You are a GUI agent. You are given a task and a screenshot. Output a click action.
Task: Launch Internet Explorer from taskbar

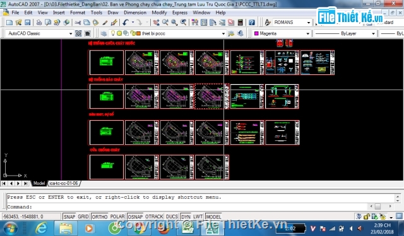pyautogui.click(x=41, y=228)
